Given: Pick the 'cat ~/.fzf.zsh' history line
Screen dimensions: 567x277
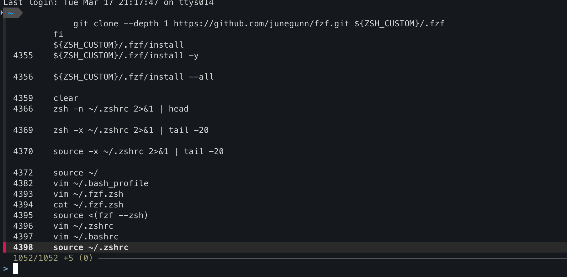Looking at the screenshot, I should point(88,205).
